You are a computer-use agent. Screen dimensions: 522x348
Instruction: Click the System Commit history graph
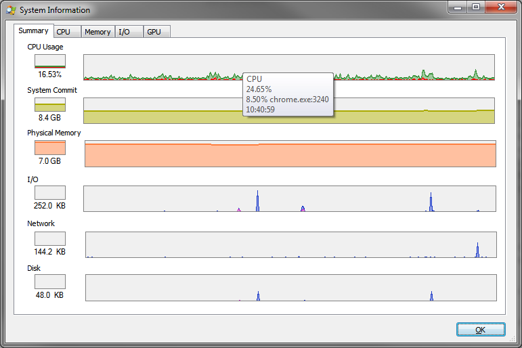click(289, 110)
